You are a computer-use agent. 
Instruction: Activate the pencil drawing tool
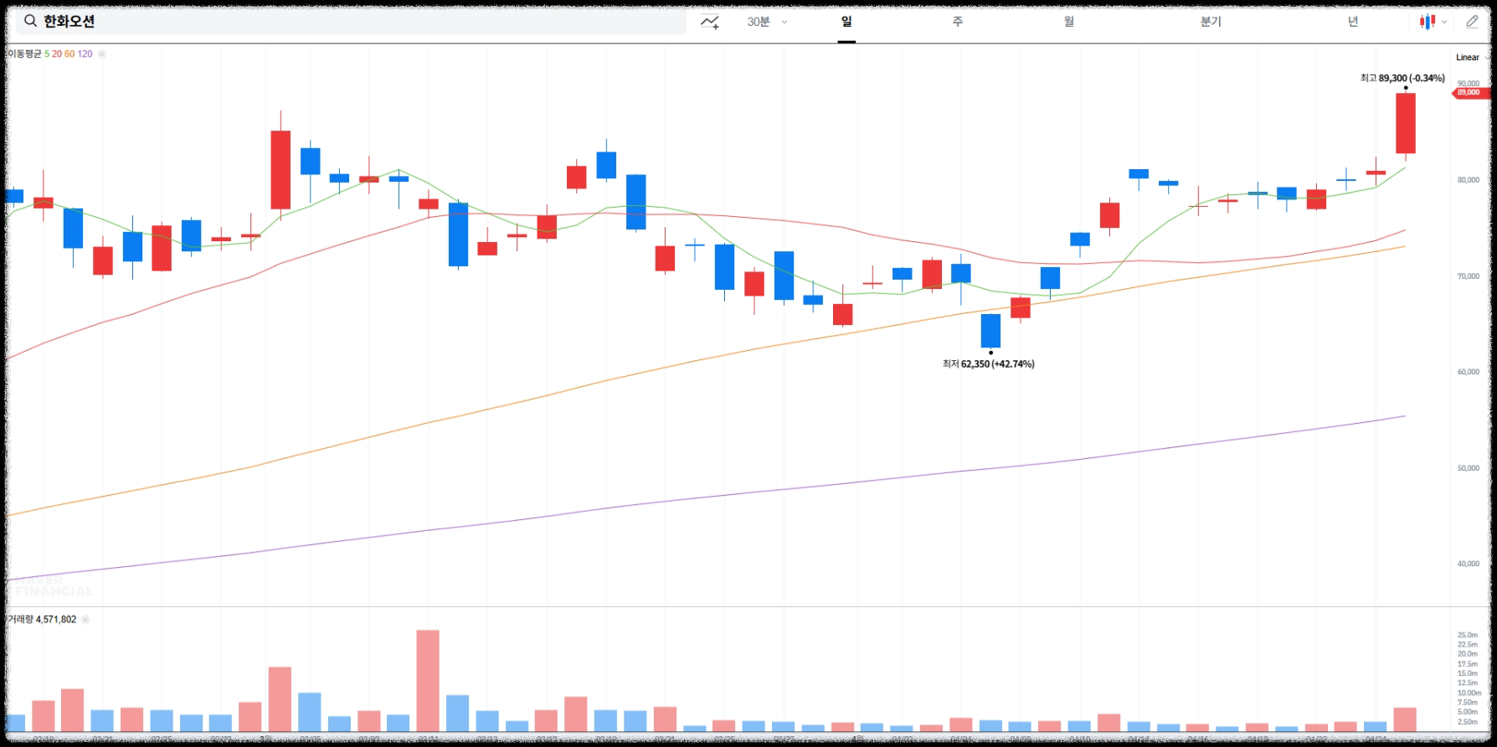(x=1472, y=22)
